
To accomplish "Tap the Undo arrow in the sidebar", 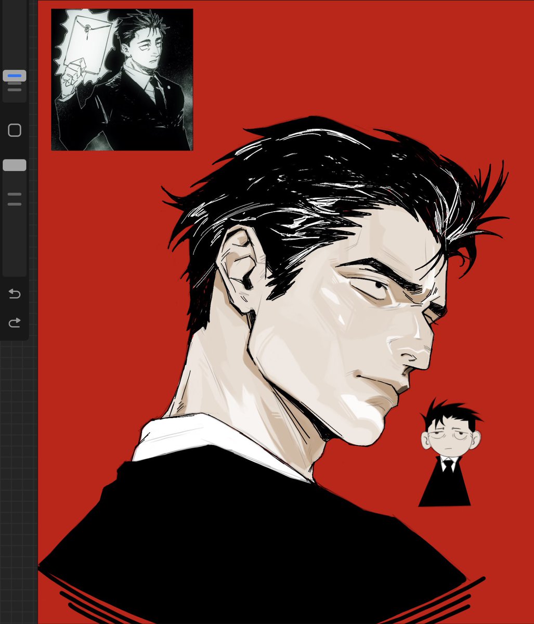I will point(15,294).
